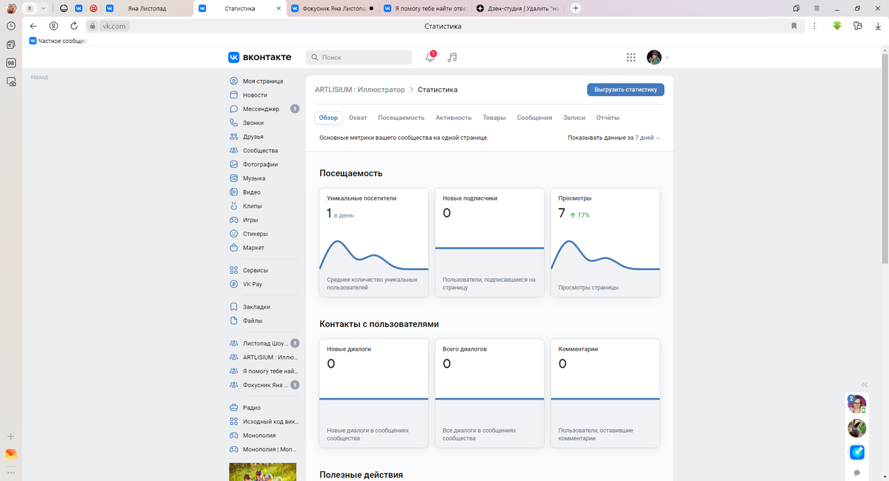Screen dimensions: 889x481
Task: Open VK notifications bell icon
Action: tap(430, 57)
